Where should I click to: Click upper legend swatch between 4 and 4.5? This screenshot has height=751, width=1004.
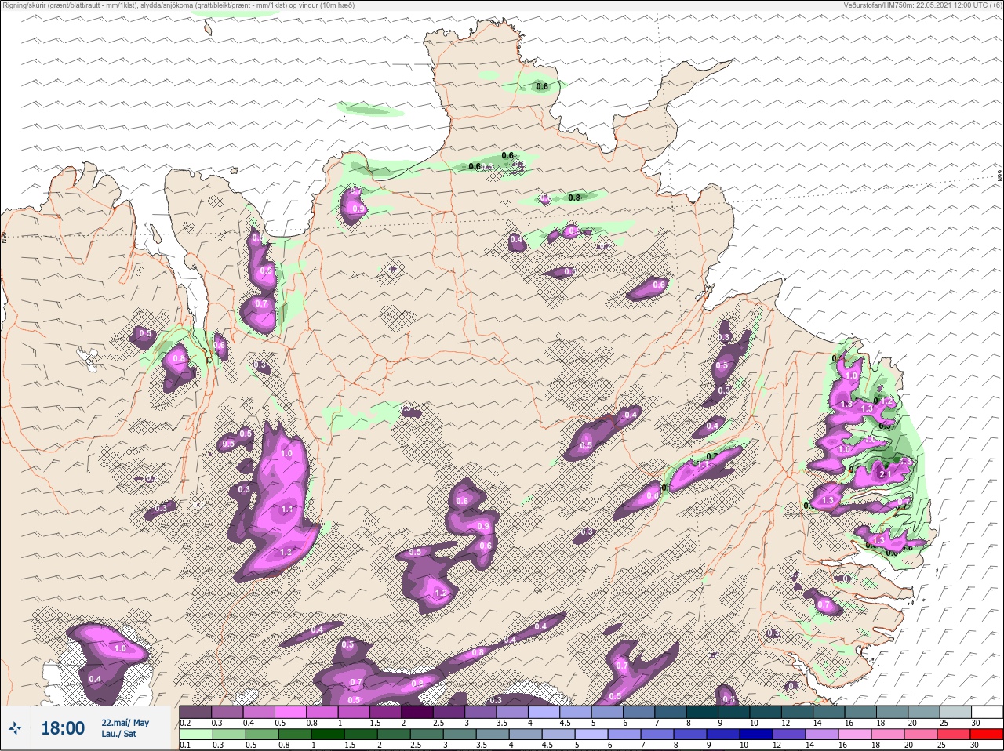pyautogui.click(x=544, y=713)
